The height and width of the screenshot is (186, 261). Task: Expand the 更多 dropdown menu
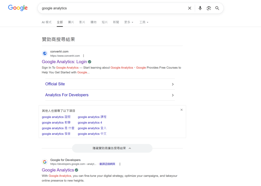click(129, 22)
